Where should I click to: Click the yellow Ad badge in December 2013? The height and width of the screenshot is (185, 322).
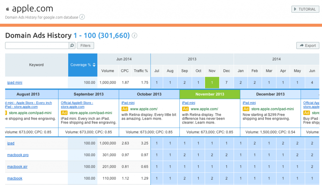click(x=246, y=109)
